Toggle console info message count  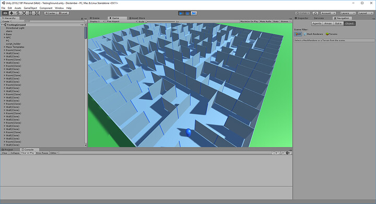tap(275, 153)
